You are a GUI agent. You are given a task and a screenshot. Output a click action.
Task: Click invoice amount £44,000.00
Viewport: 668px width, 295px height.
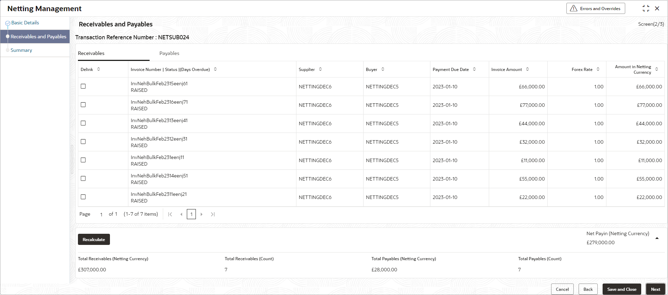tap(532, 123)
